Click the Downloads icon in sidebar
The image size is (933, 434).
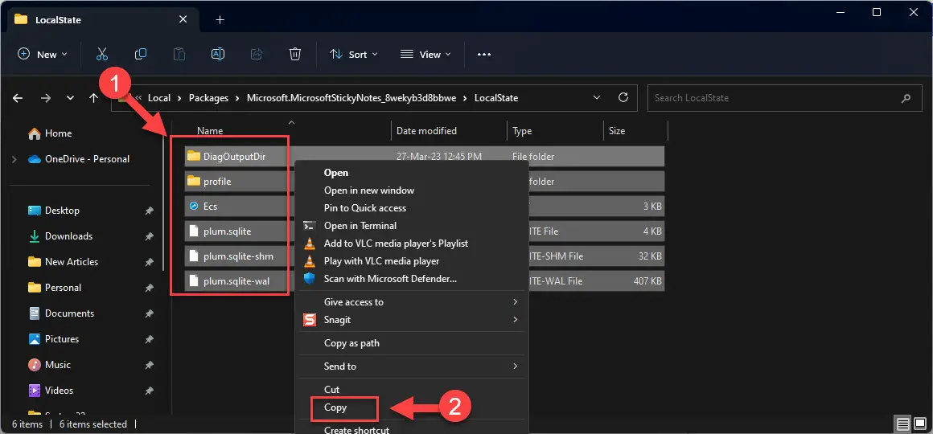click(35, 236)
